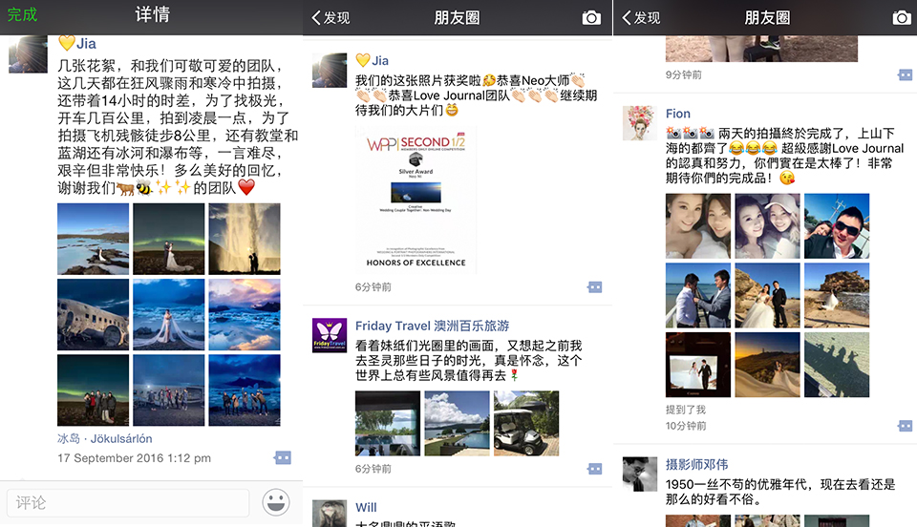View Friday Travel's clouds and pool photo
The image size is (917, 527).
tap(457, 424)
